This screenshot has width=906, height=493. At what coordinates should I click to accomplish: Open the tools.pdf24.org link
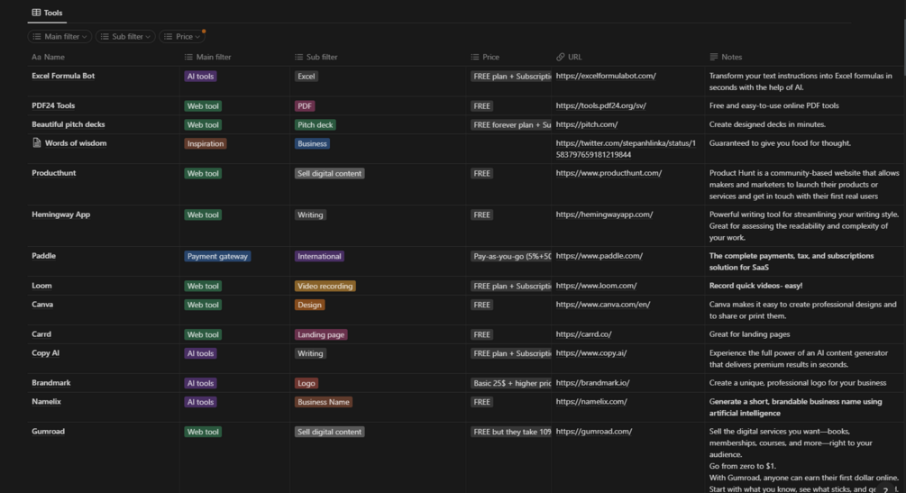click(601, 105)
